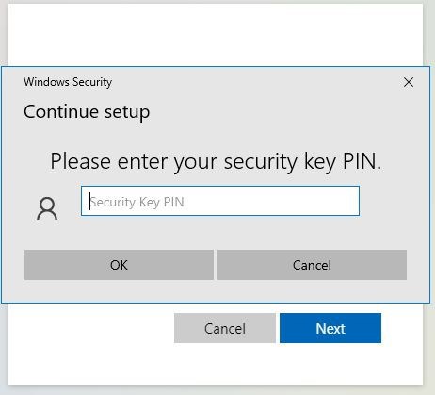Click the gray dialog area below the OK button

119,291
